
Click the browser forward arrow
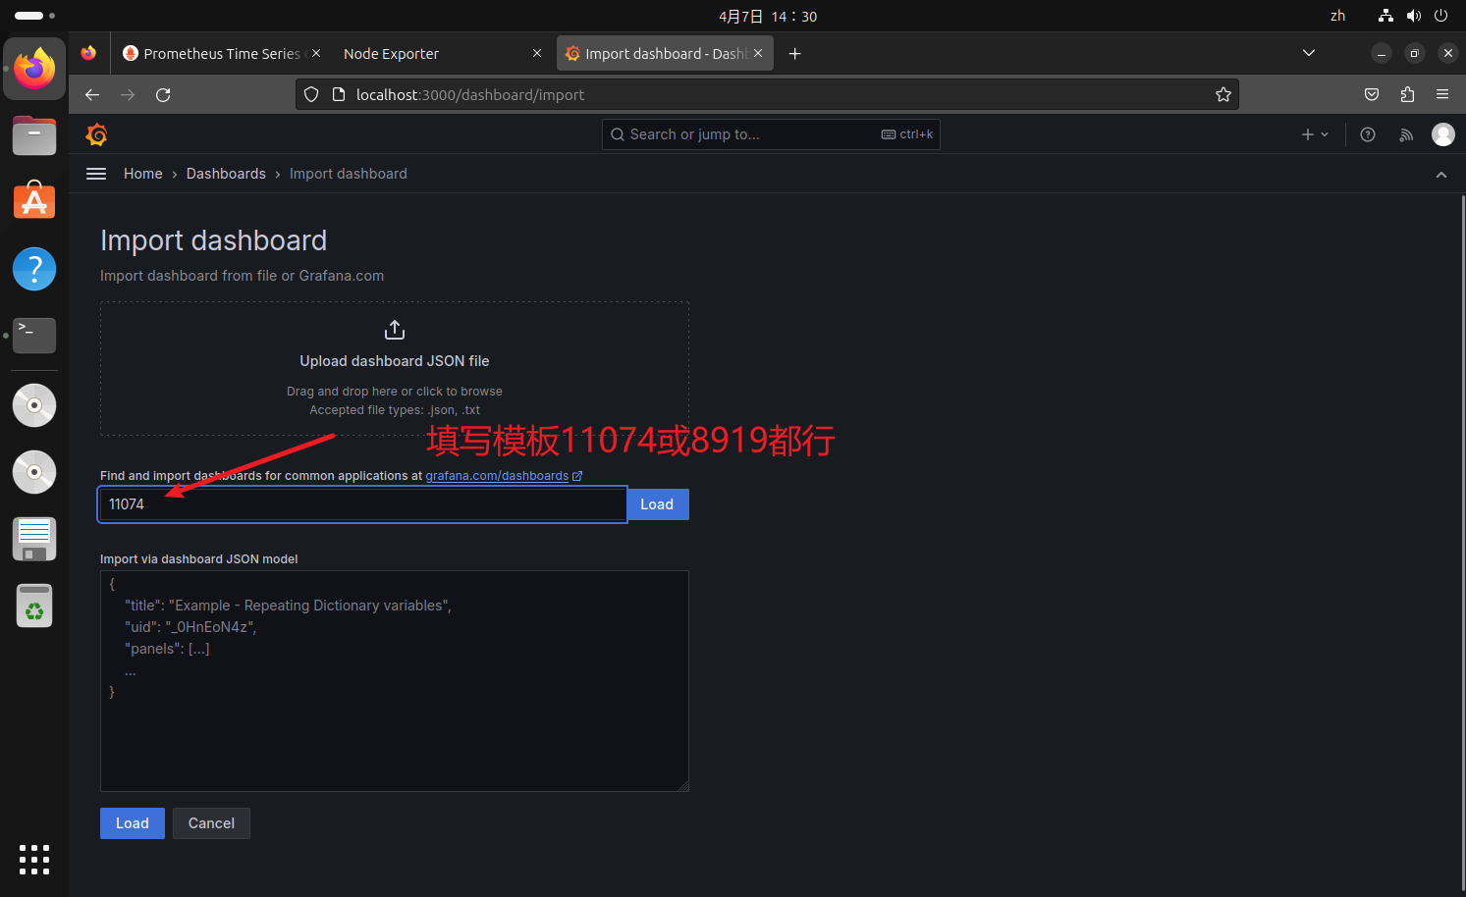point(128,94)
